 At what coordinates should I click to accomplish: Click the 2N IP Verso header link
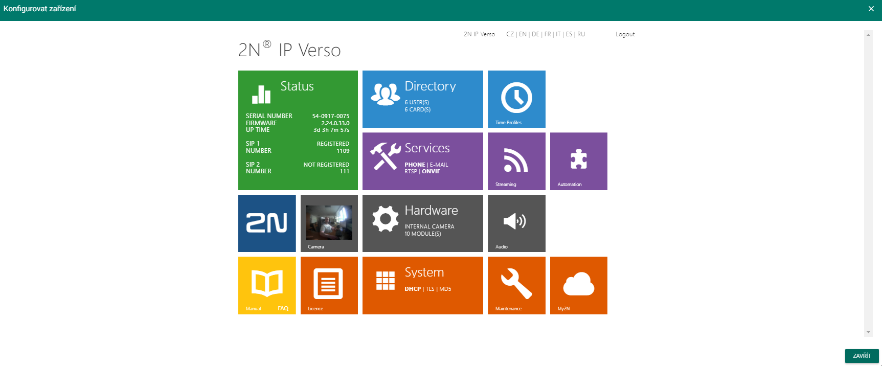pyautogui.click(x=479, y=34)
